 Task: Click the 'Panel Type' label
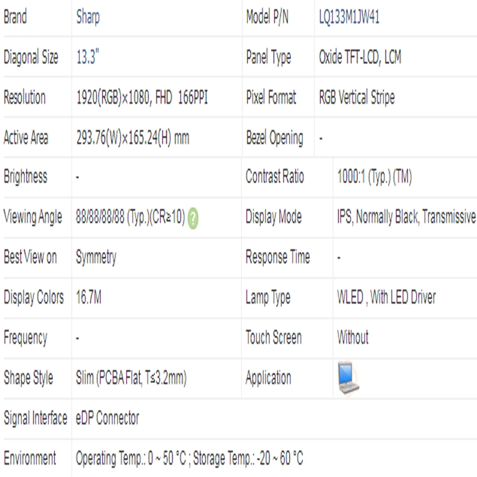[x=269, y=57]
